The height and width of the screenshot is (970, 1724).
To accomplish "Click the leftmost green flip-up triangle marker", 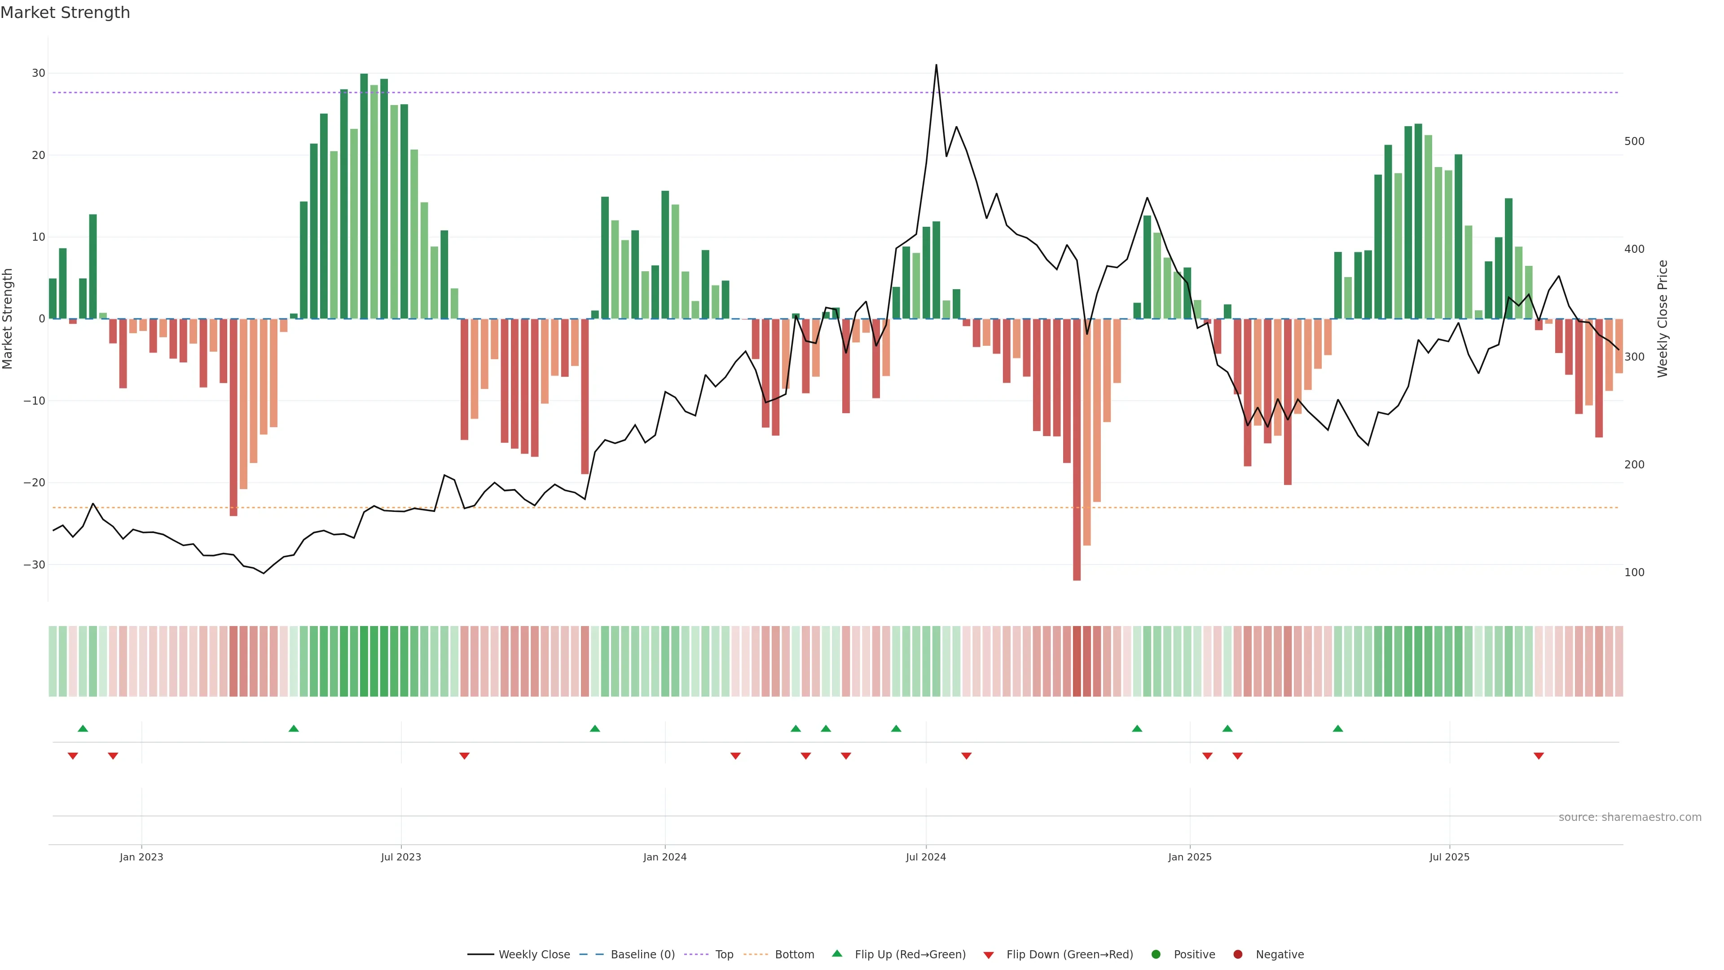I will point(83,728).
